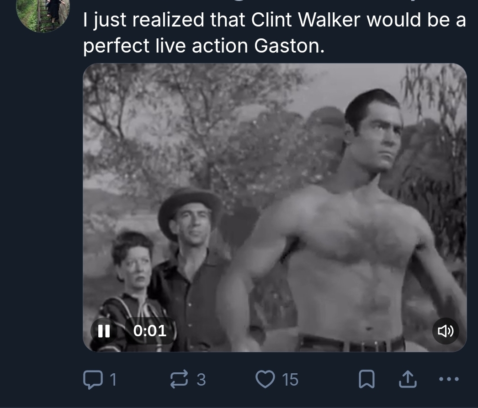The width and height of the screenshot is (478, 408).
Task: Click the repost count of 3
Action: [201, 379]
